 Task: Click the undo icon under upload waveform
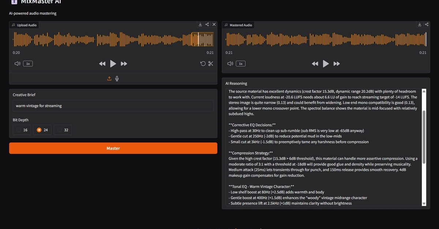[203, 64]
